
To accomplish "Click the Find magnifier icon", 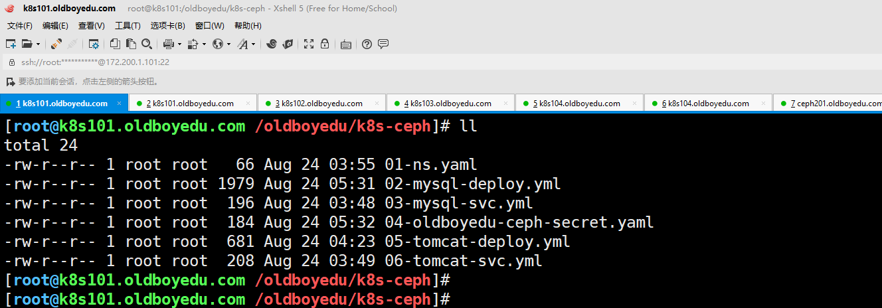I will (x=147, y=44).
